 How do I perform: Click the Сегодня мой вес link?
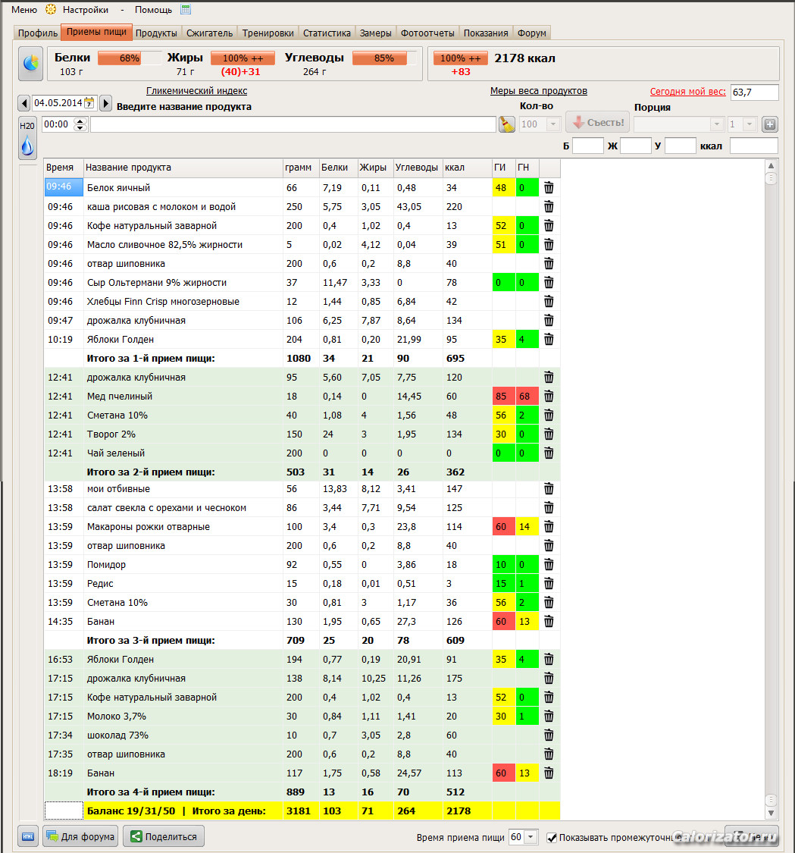pos(688,92)
